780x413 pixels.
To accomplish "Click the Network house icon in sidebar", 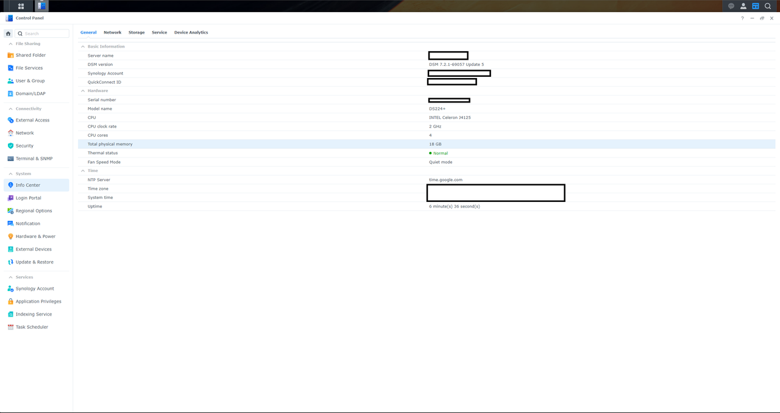I will point(10,133).
